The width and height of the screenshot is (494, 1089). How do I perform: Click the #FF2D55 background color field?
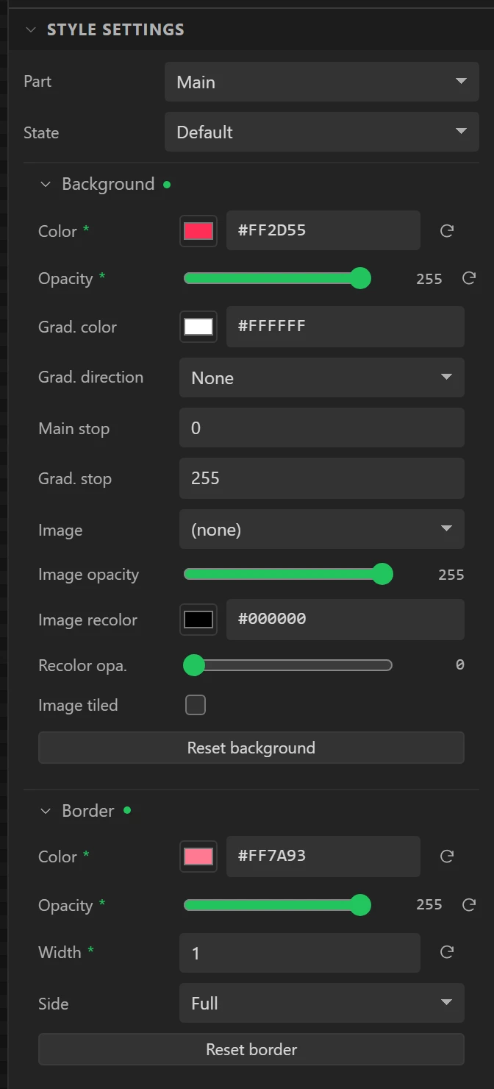[x=323, y=230]
